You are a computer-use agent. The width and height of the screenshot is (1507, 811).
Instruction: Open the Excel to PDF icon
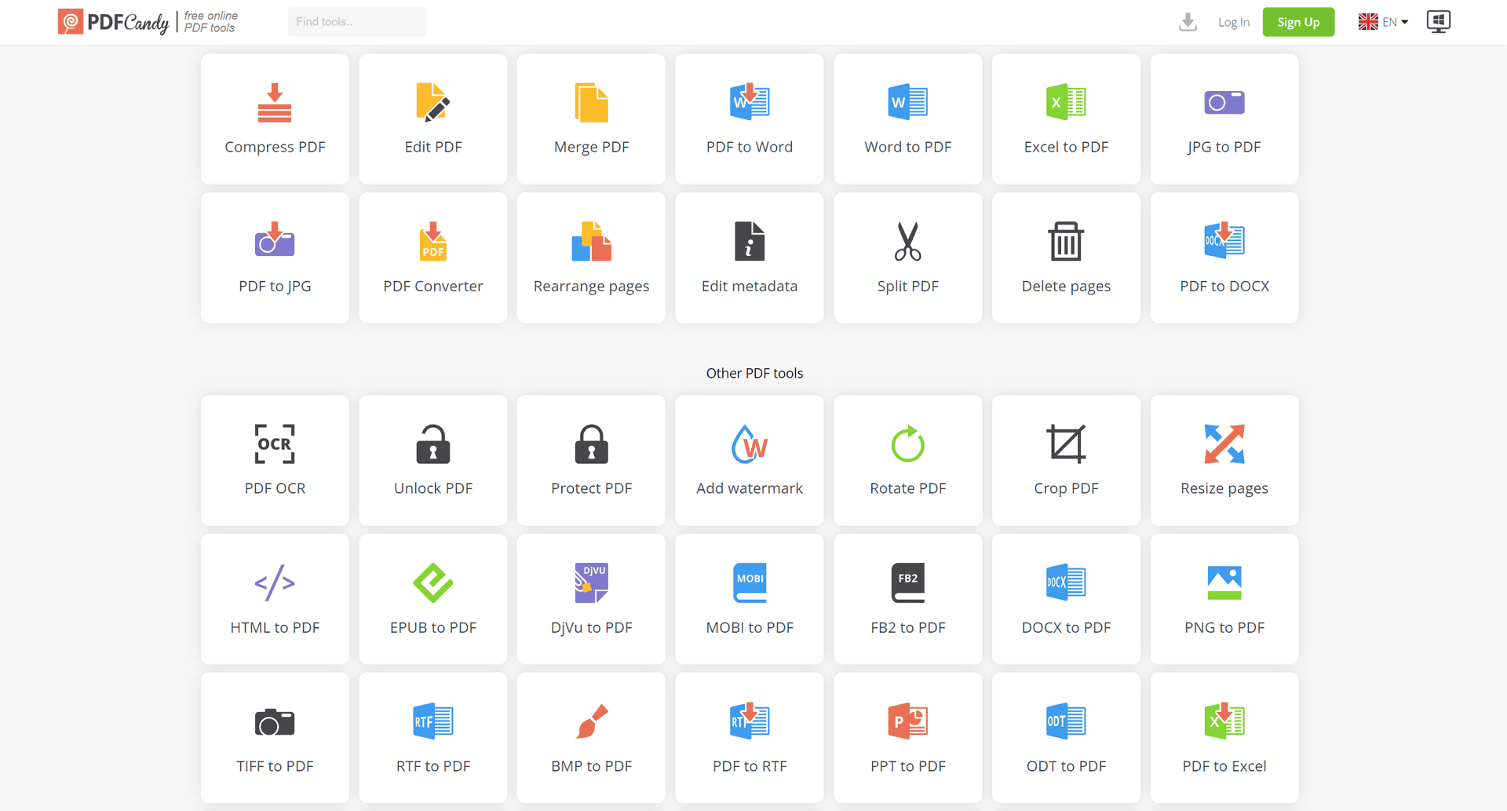[x=1066, y=102]
